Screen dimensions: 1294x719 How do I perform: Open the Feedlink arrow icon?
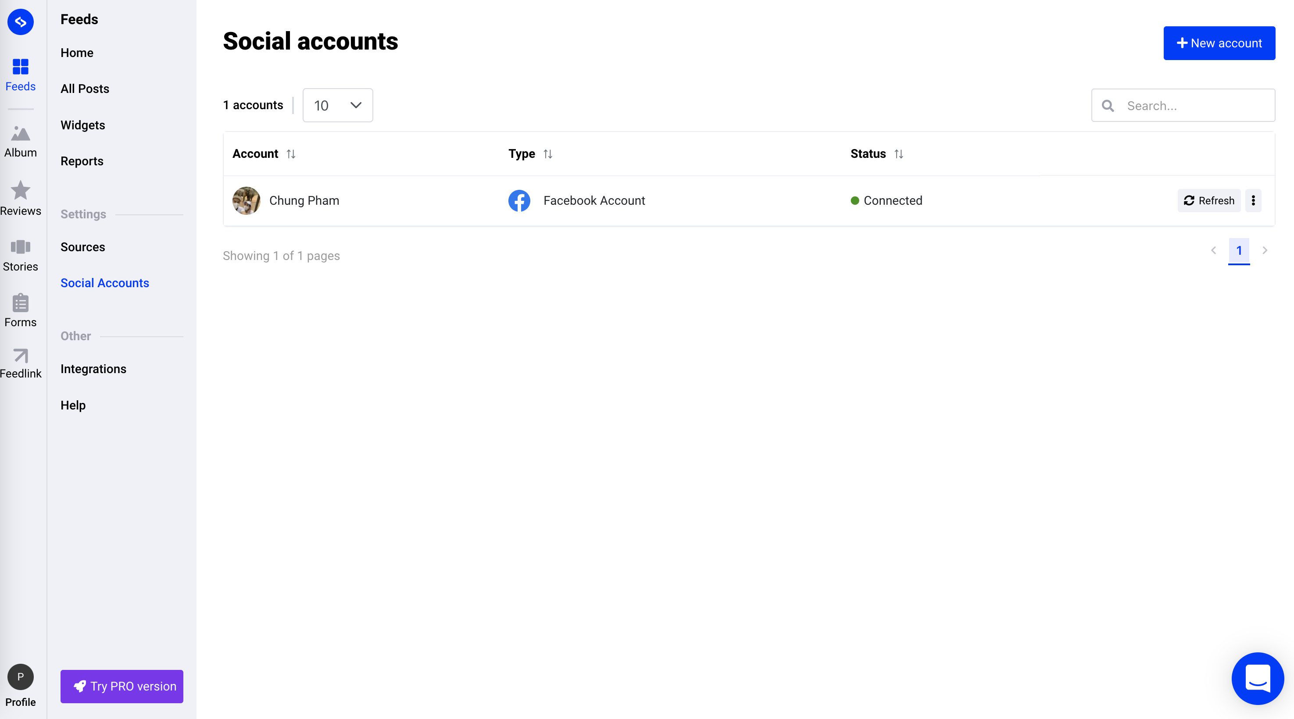[x=20, y=356]
